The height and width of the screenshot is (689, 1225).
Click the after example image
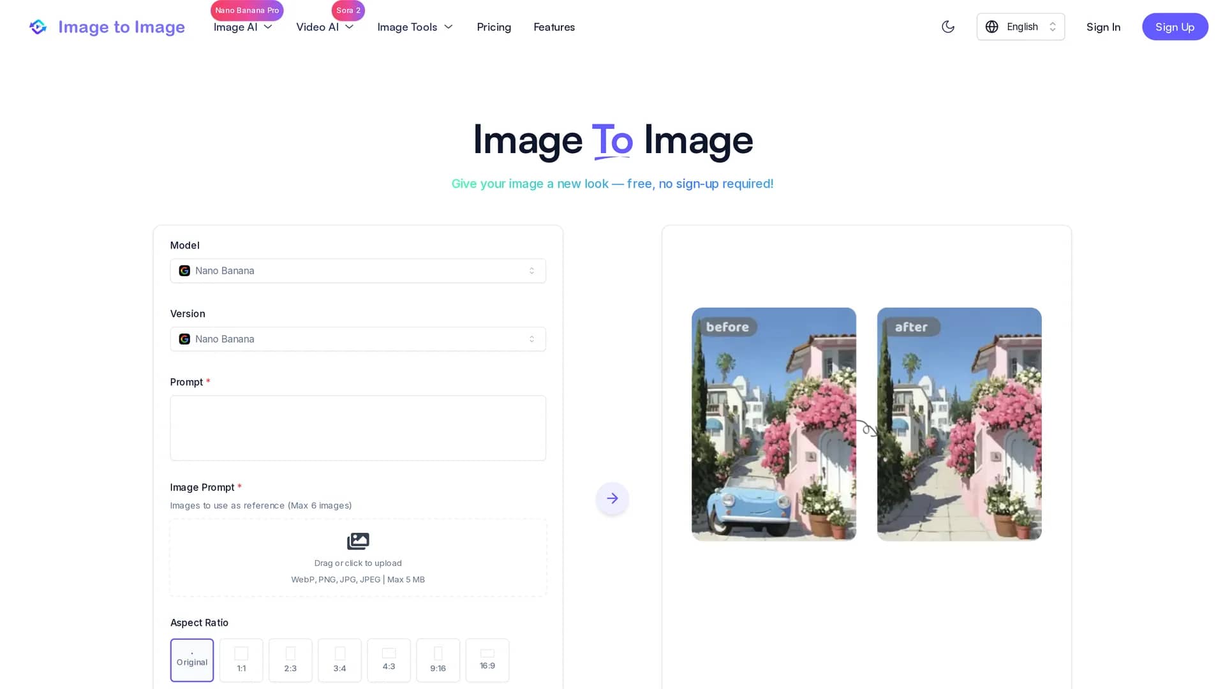point(959,424)
